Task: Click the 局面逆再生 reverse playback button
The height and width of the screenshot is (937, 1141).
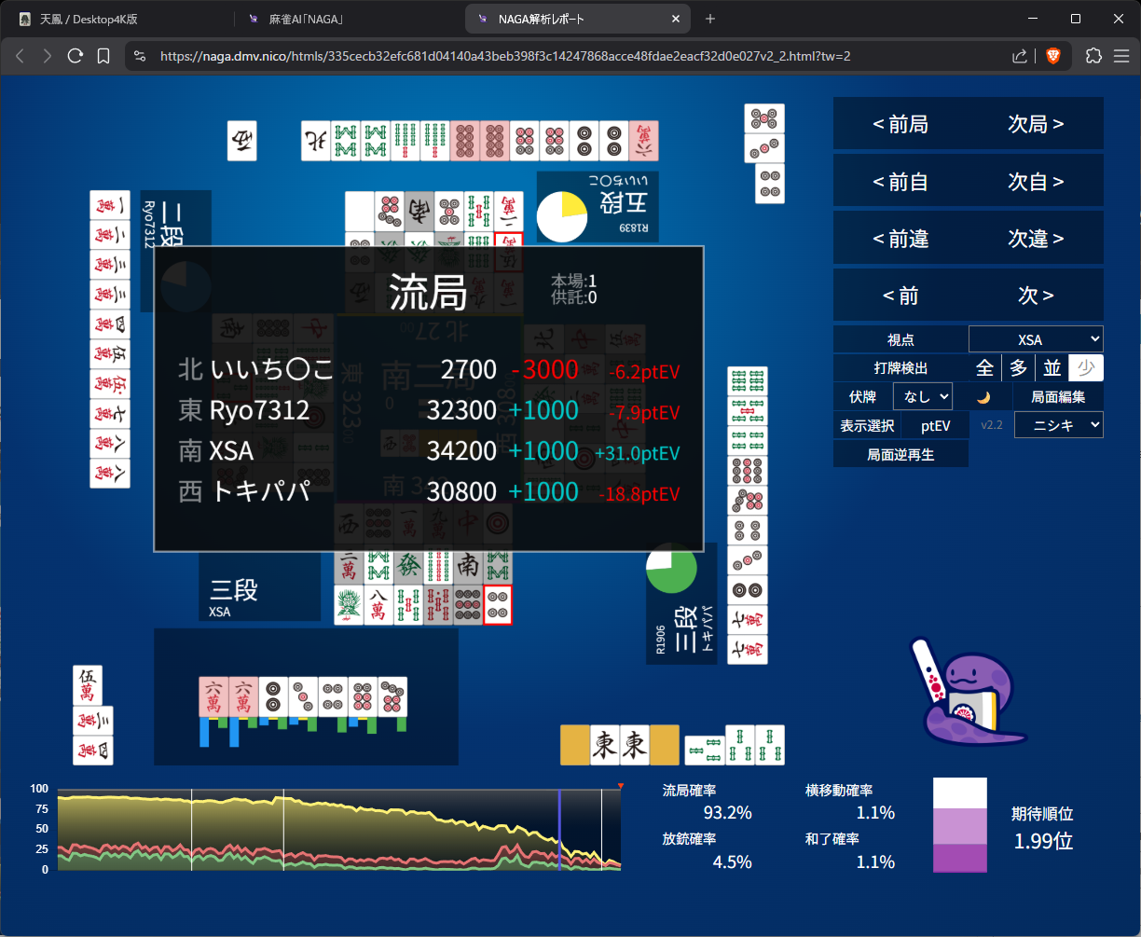Action: (900, 454)
